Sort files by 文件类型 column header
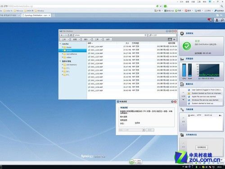 [x=135, y=43]
